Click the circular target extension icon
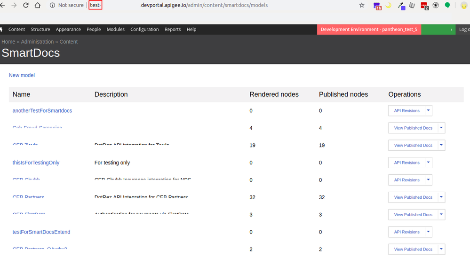Viewport: 470px width, 257px height. pyautogui.click(x=436, y=5)
